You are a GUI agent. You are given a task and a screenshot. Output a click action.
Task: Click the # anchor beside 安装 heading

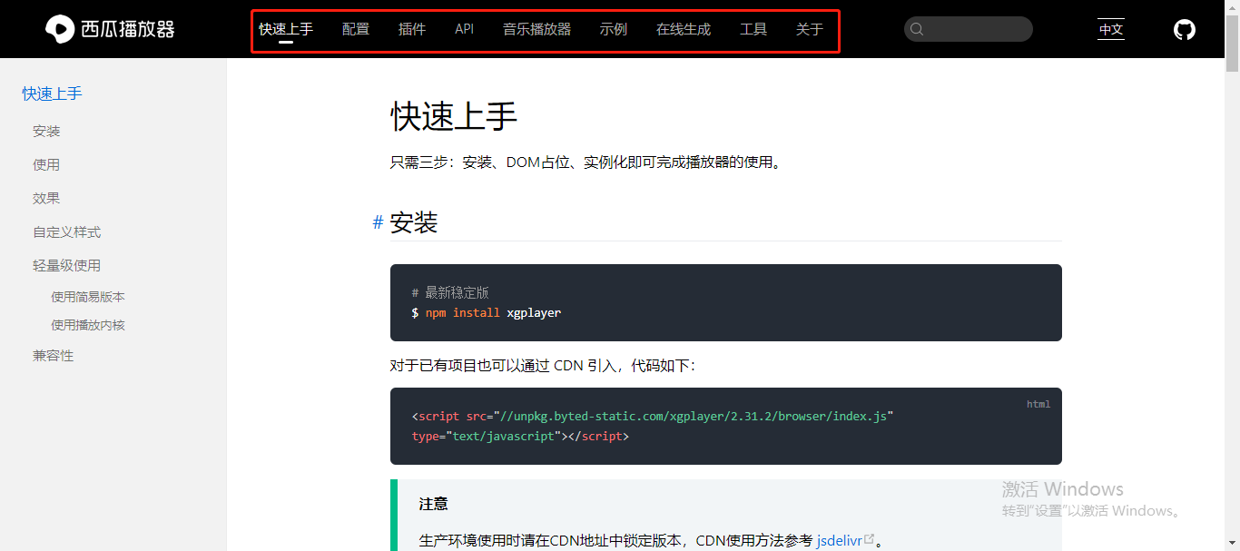tap(378, 222)
